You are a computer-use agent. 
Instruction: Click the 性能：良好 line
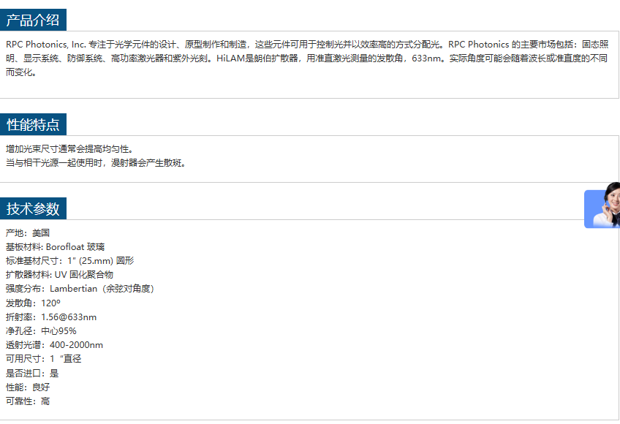pos(28,387)
